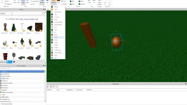This screenshot has height=105, width=187.
Task: Select the Pine Tree model thumbnail
Action: [14, 27]
